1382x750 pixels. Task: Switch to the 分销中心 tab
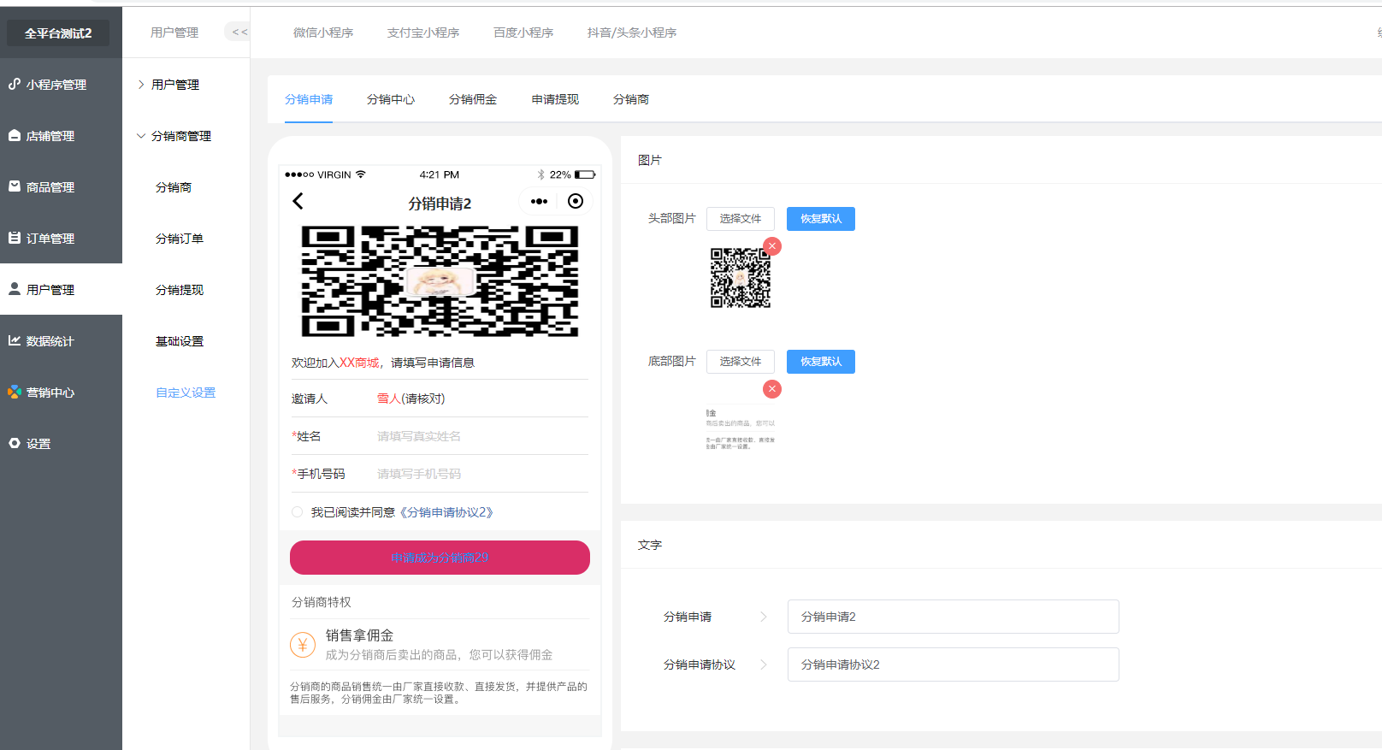tap(391, 99)
